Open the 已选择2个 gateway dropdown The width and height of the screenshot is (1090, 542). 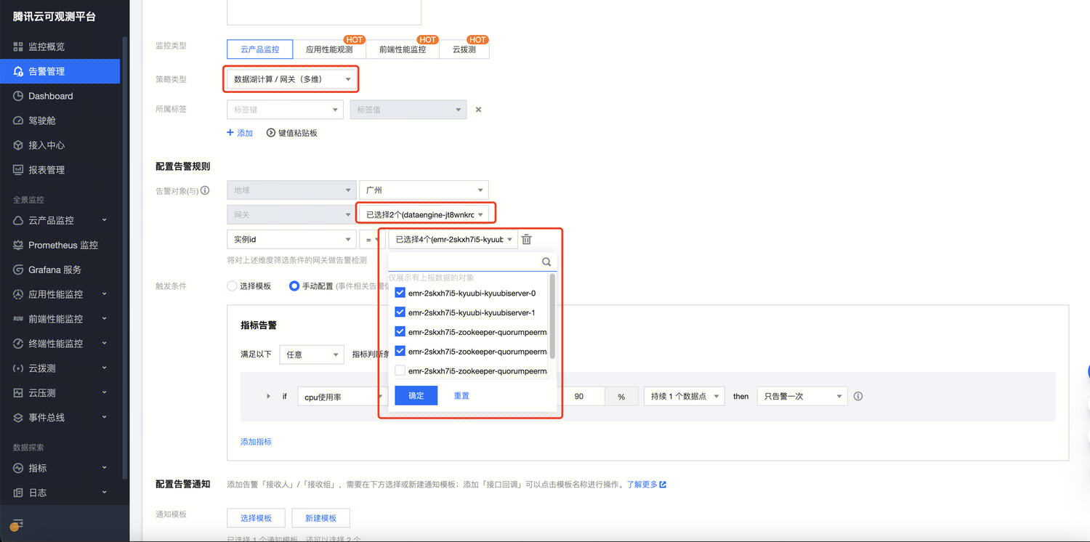click(x=424, y=214)
